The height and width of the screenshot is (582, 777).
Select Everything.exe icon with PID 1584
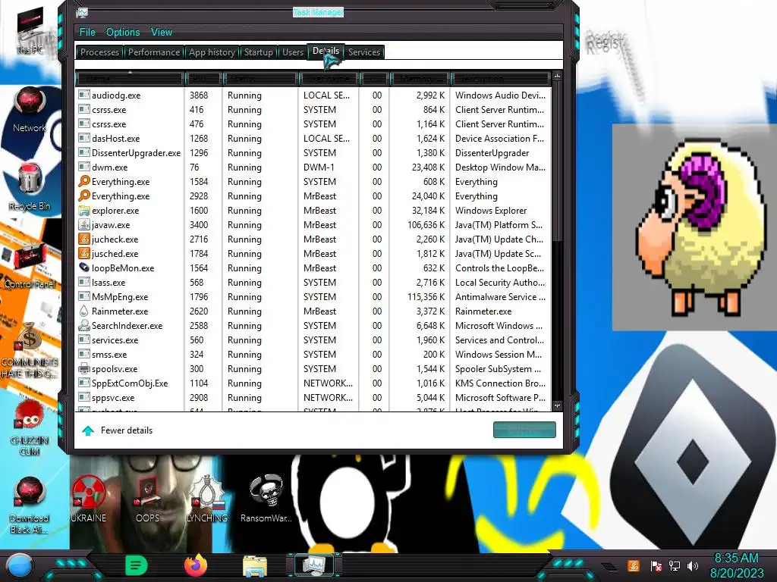pyautogui.click(x=84, y=181)
